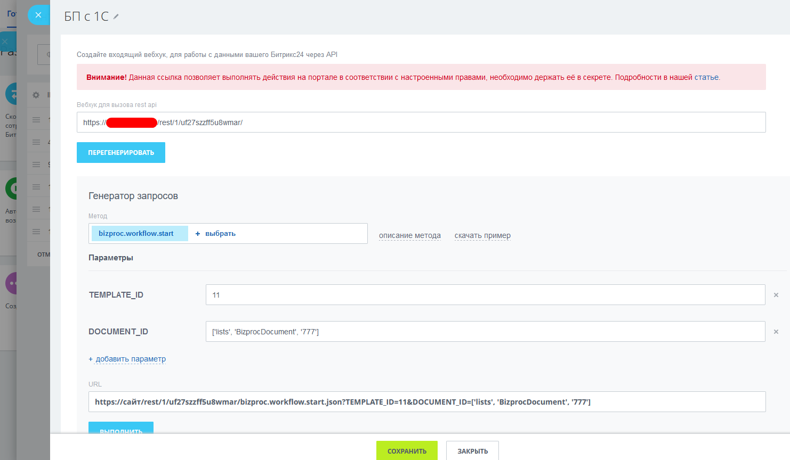
Task: Remove the TEMPLATE_ID parameter
Action: coord(776,295)
